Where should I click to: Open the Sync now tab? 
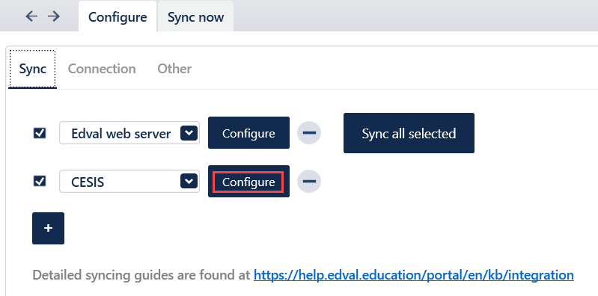pyautogui.click(x=195, y=17)
